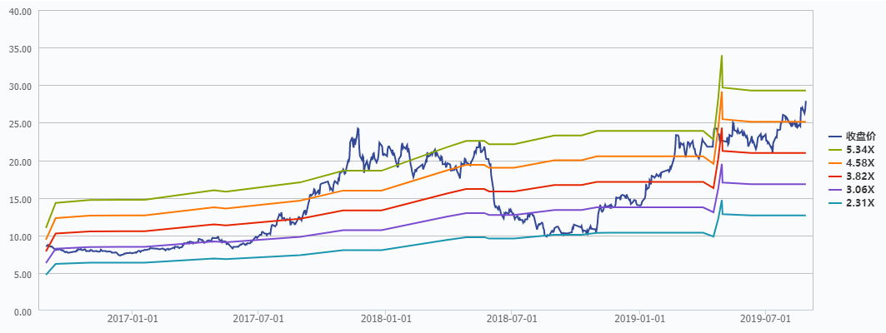The image size is (886, 333).
Task: Click the 2019-07-01 x-axis date label
Action: tap(766, 319)
